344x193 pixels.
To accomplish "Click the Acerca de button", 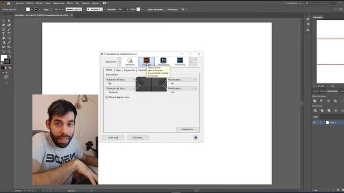I will tap(113, 137).
